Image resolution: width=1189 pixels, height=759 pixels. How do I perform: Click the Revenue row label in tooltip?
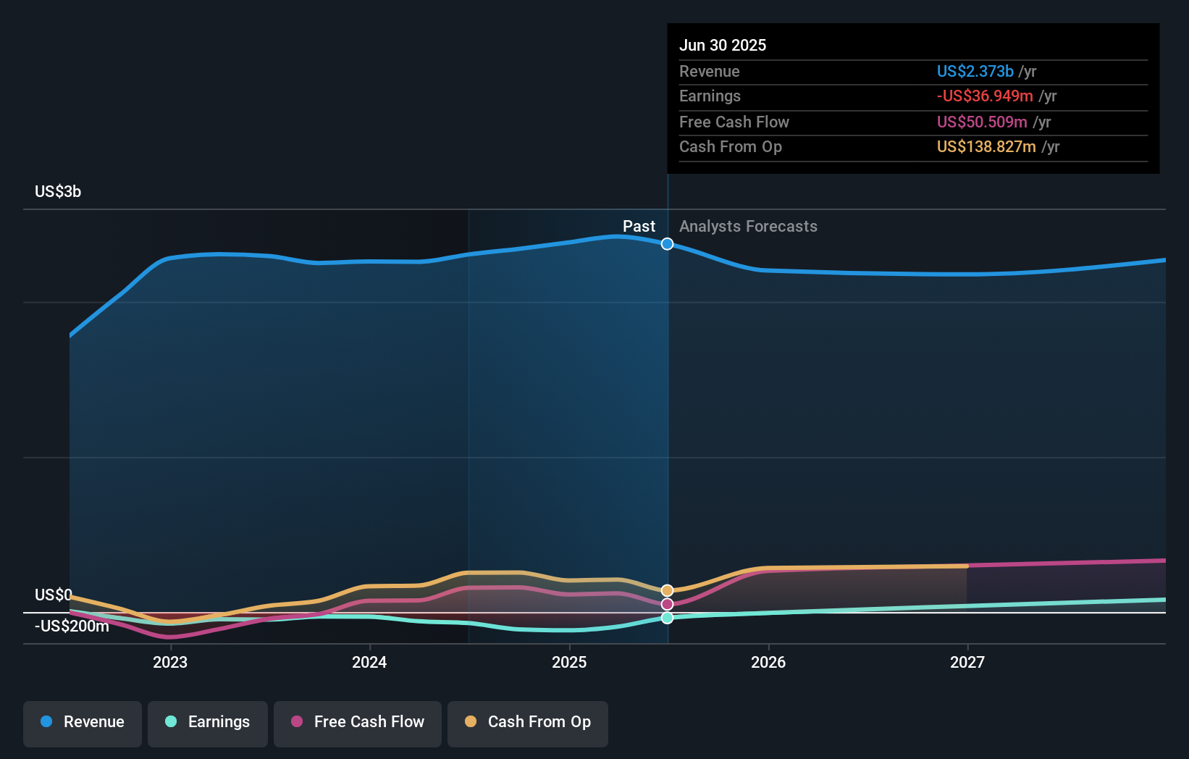pyautogui.click(x=710, y=72)
